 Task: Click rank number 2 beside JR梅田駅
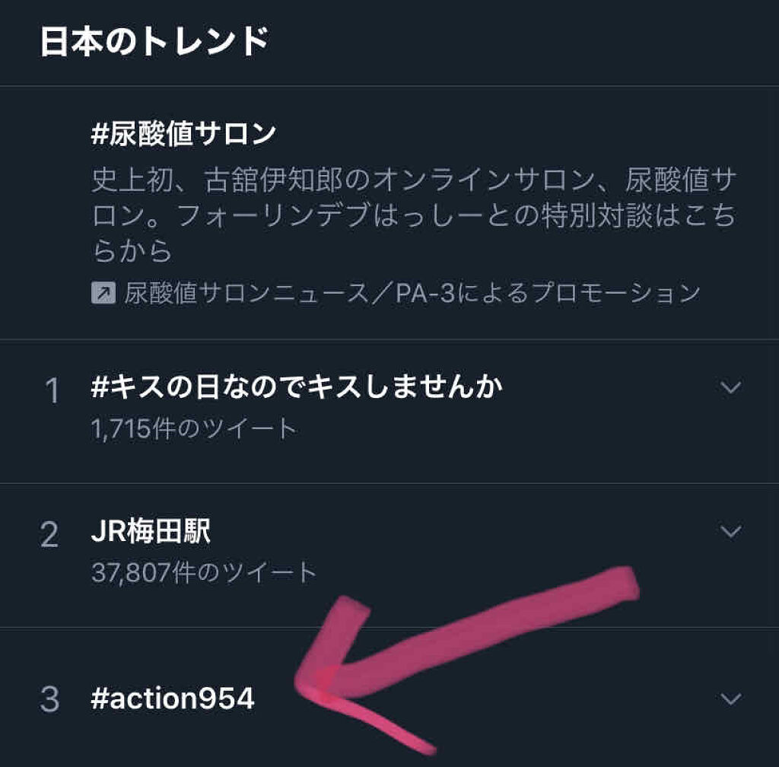pos(49,536)
